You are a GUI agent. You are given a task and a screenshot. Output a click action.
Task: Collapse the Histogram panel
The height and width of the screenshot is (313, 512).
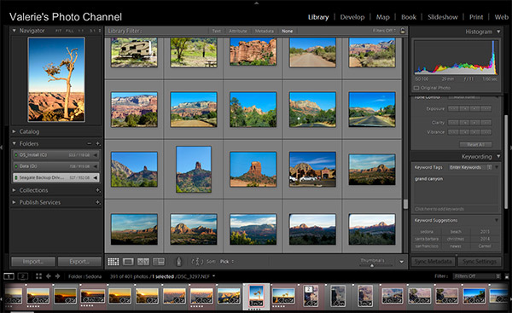[498, 32]
